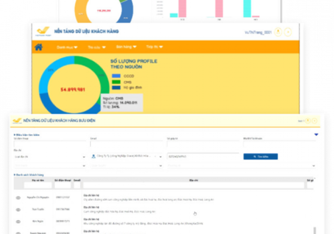View details of the Kim Ngân row via the eye icon

[x=18, y=222]
